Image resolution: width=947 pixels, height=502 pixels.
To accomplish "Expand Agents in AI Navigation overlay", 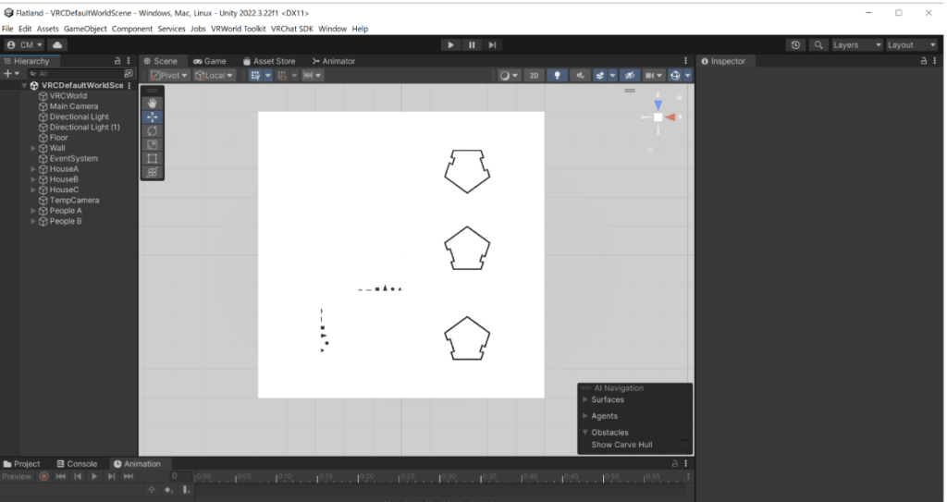I will tap(584, 416).
